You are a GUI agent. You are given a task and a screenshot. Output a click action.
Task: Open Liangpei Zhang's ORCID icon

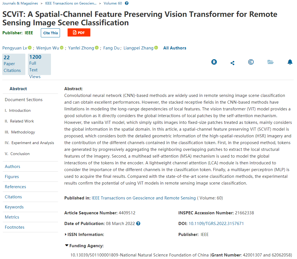[x=156, y=48]
